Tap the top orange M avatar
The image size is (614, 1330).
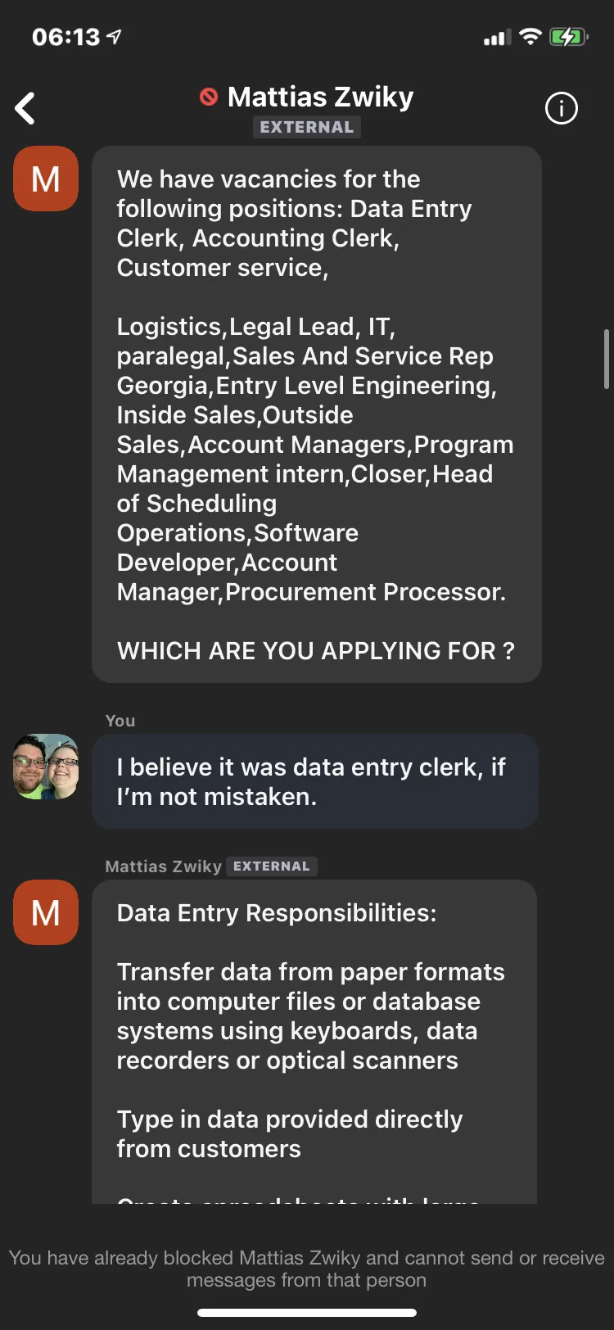point(46,179)
